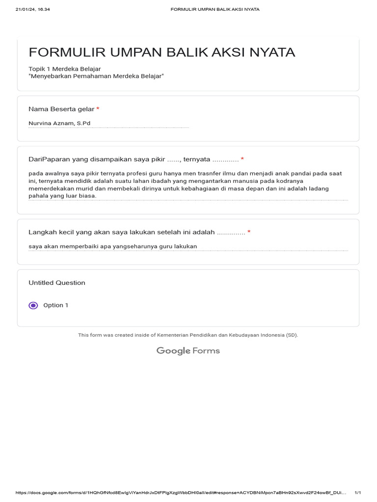Click the answer field saya akan memperbaiki
Viewport: 377px width, 502px height.
click(x=188, y=246)
